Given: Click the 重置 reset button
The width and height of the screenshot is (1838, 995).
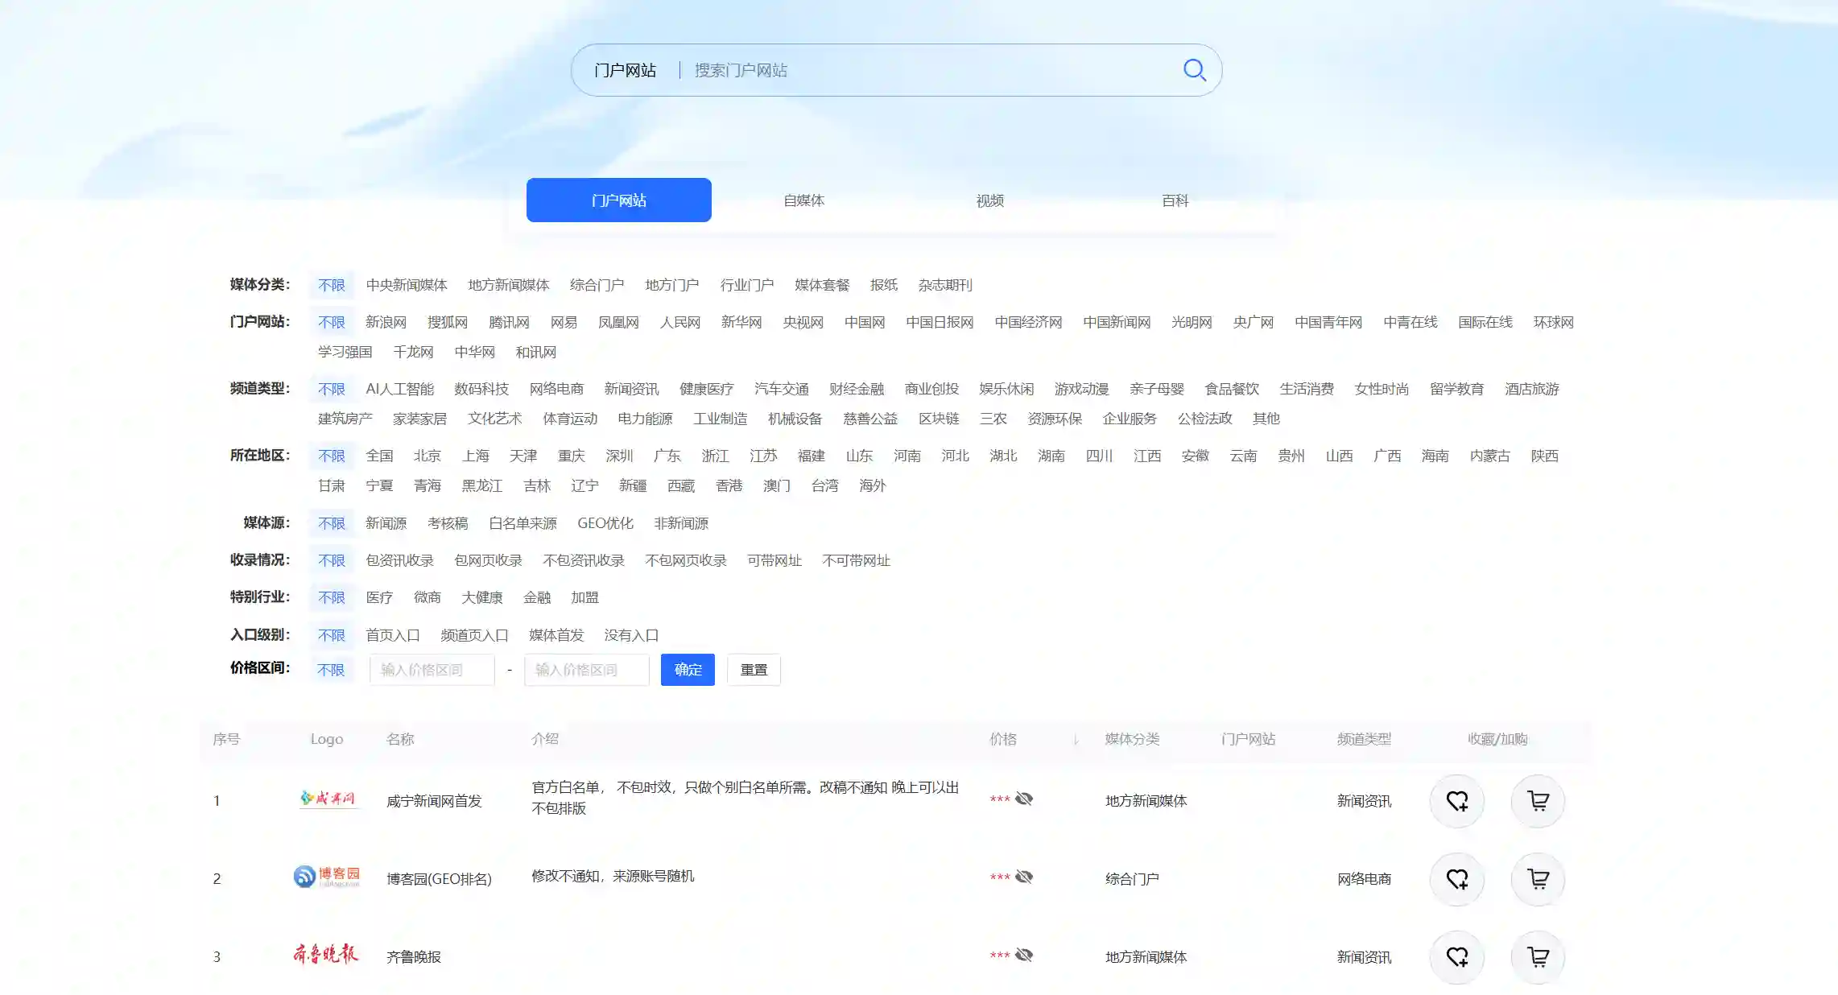Looking at the screenshot, I should [754, 670].
